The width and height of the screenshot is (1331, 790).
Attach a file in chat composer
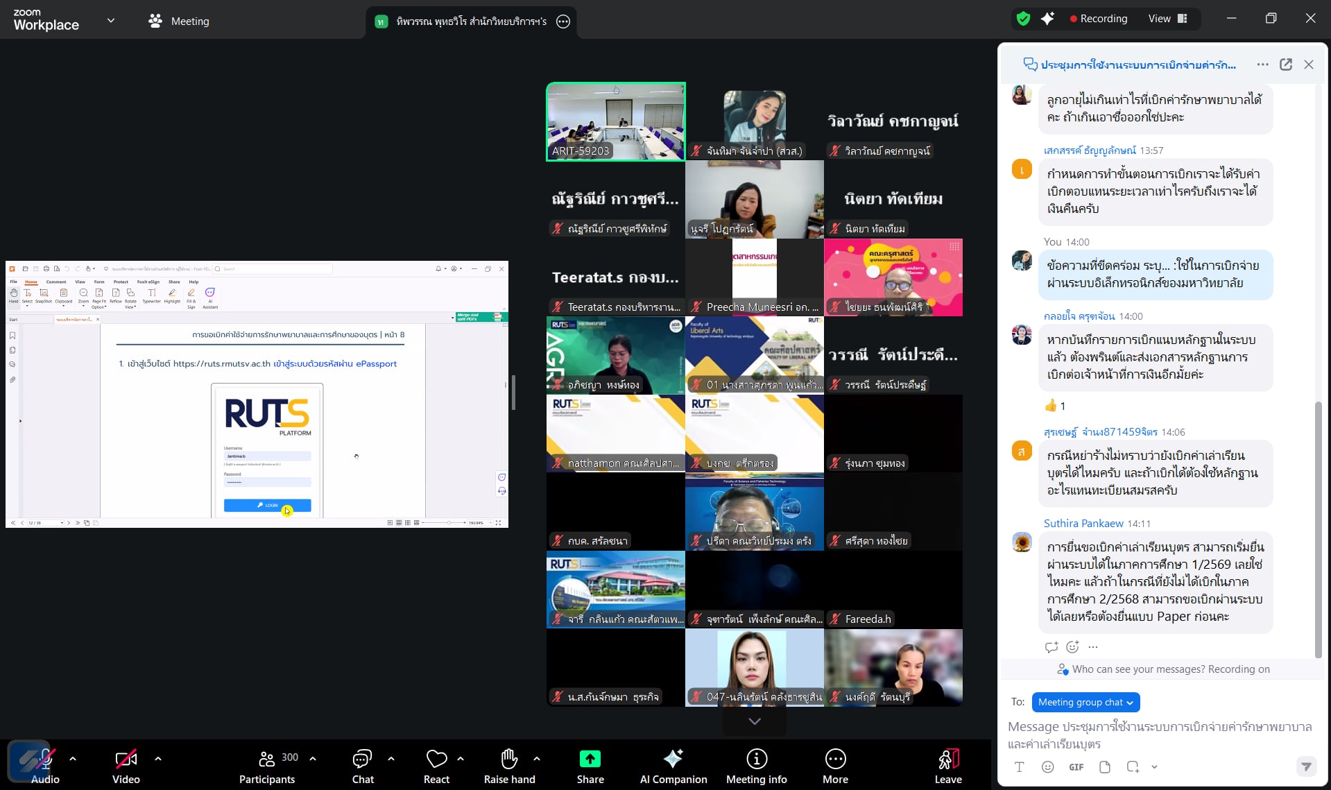[1104, 767]
